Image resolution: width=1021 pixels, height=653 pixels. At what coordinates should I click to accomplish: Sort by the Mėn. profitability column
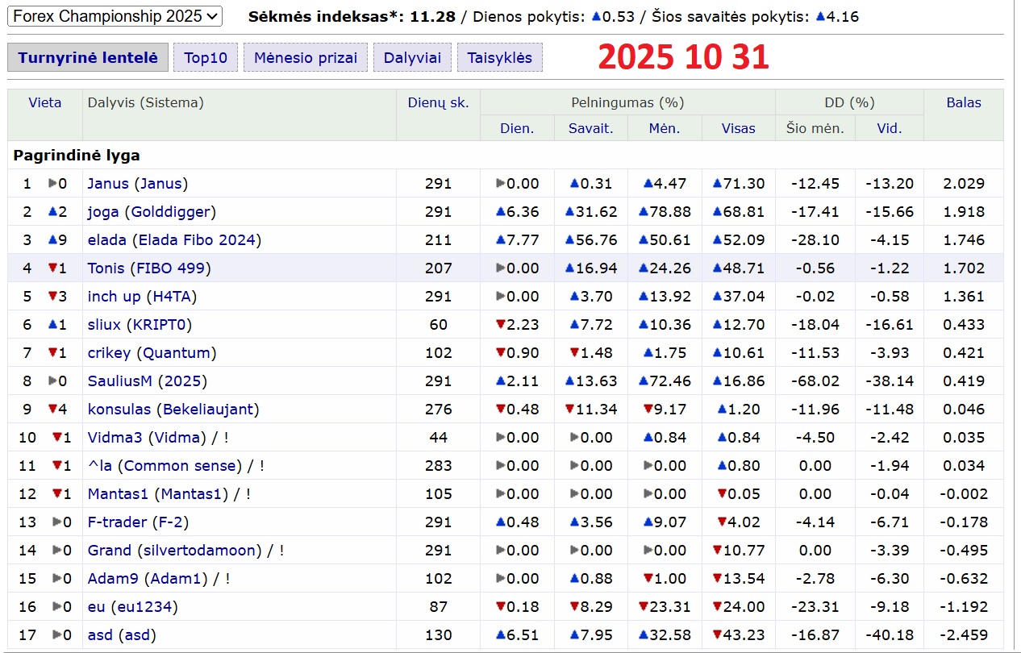(x=665, y=128)
